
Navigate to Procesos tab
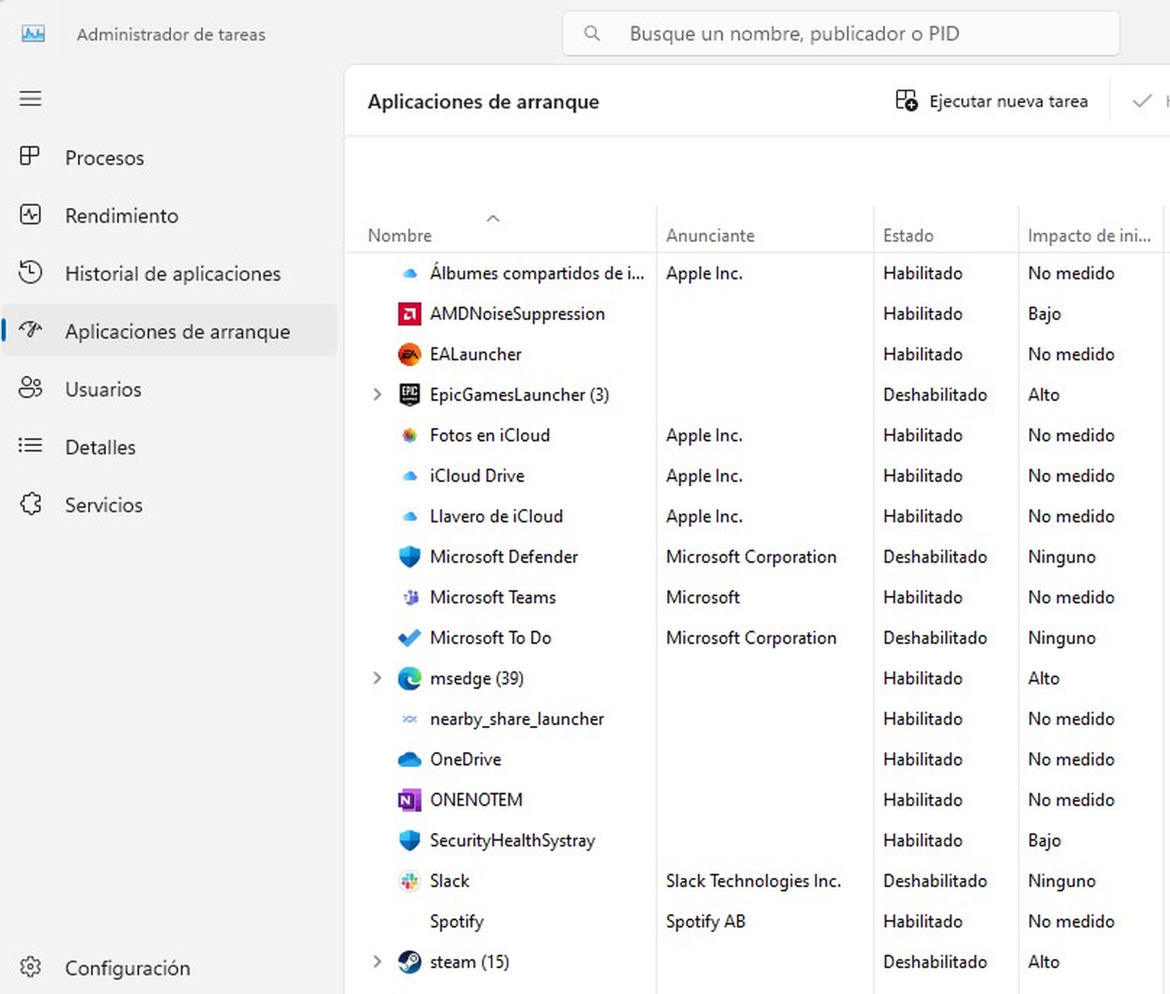click(105, 157)
